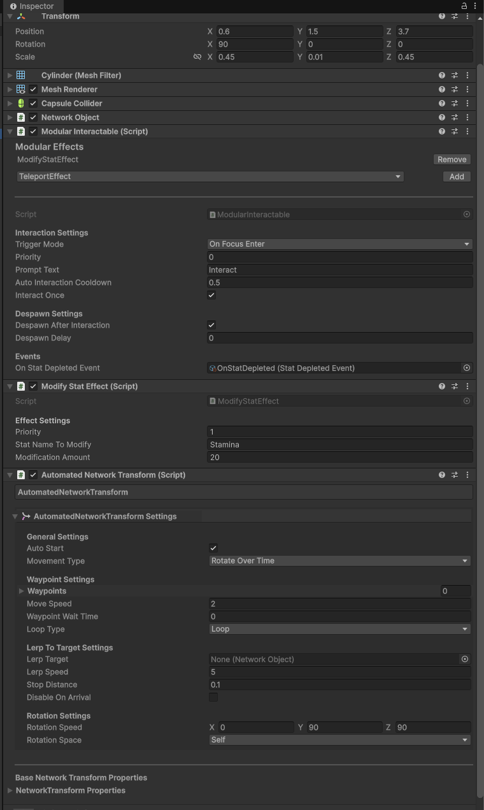
Task: Click Add button next to TeleportEffect
Action: (x=457, y=177)
